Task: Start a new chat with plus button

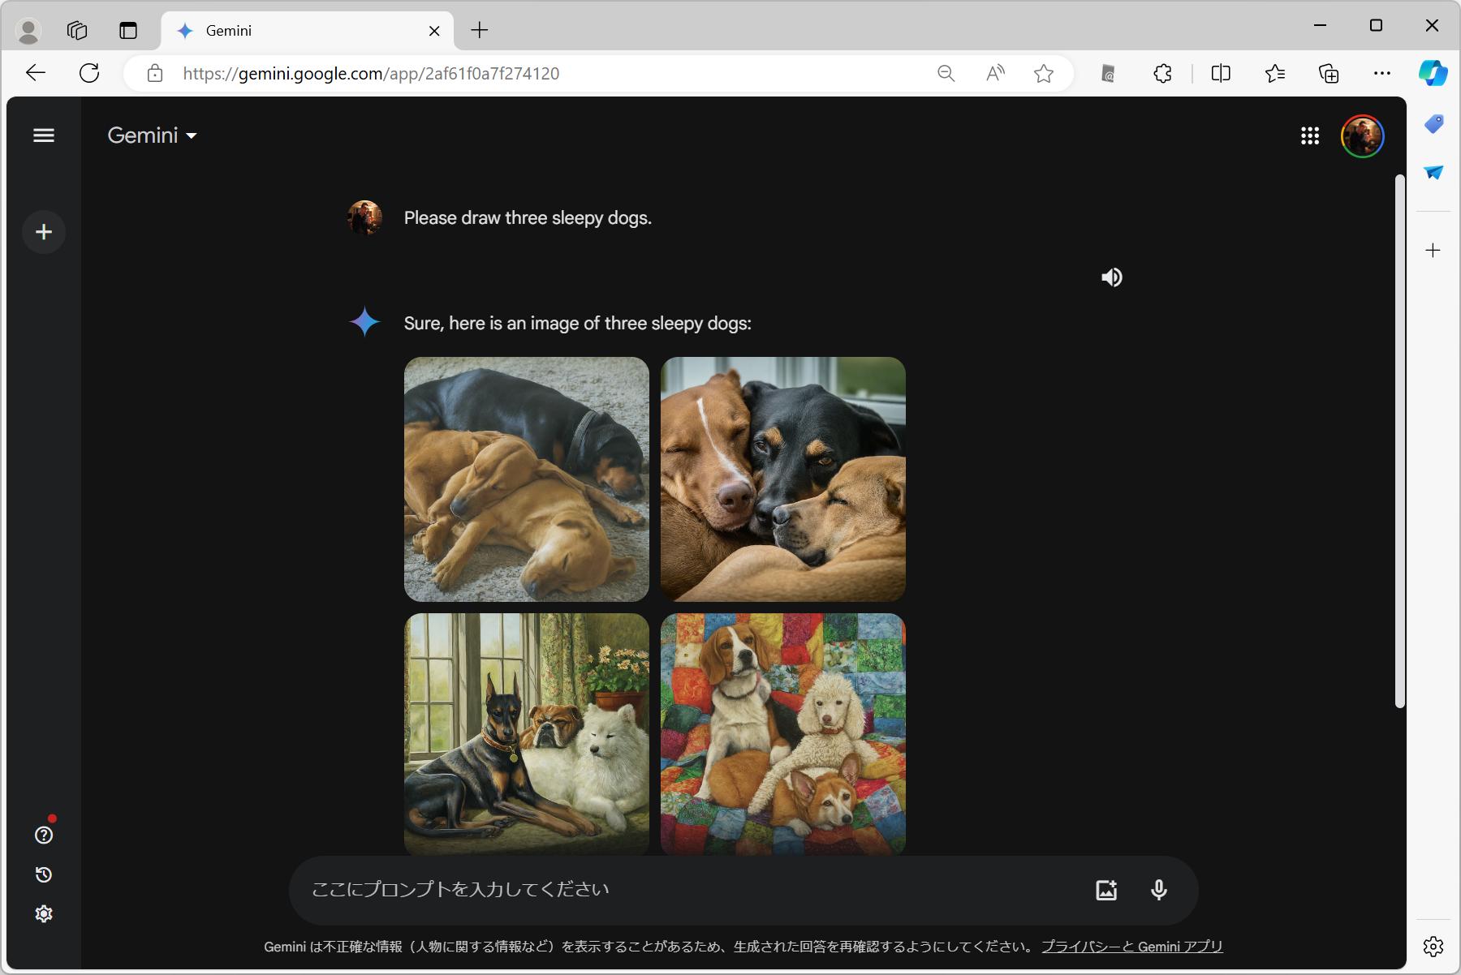Action: click(44, 232)
